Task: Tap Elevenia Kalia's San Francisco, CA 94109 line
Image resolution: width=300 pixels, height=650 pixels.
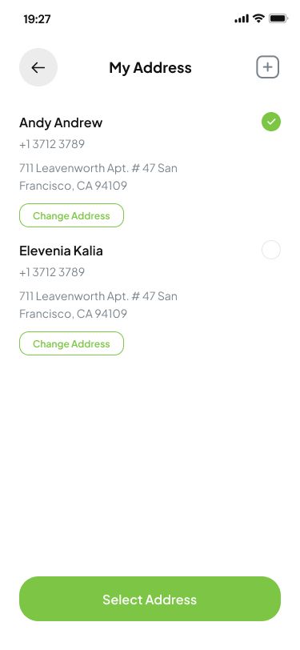Action: pyautogui.click(x=73, y=314)
